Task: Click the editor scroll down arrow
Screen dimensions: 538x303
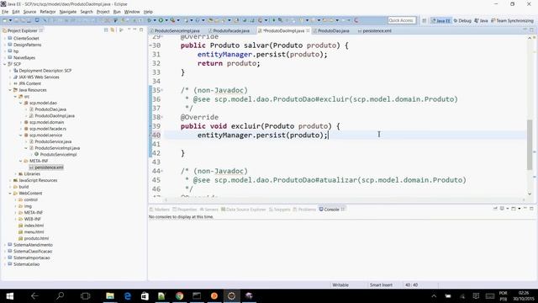Action: [530, 194]
